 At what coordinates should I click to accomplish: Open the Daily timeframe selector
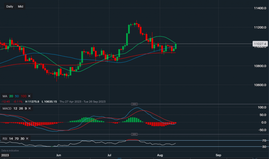pos(10,6)
